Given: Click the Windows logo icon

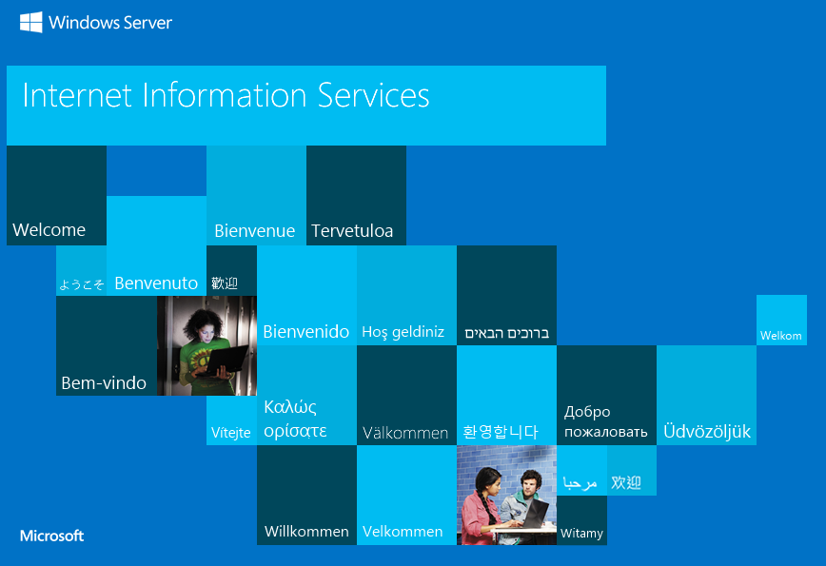Looking at the screenshot, I should [x=31, y=23].
